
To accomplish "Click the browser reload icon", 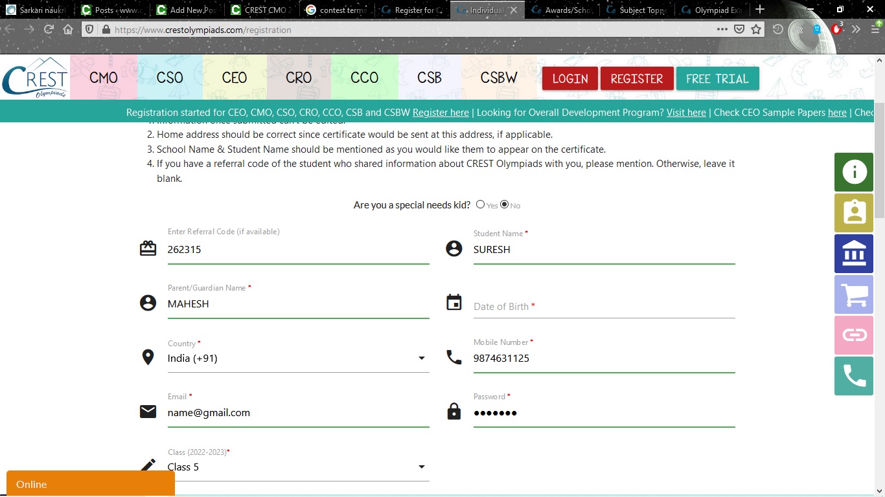I will click(49, 30).
